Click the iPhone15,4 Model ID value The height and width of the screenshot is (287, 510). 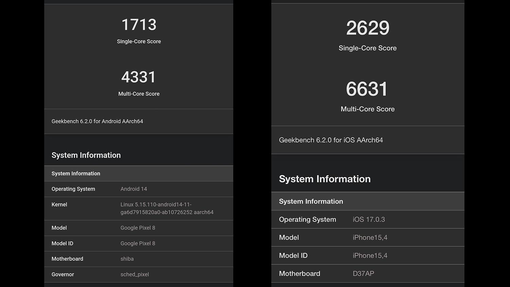click(370, 256)
